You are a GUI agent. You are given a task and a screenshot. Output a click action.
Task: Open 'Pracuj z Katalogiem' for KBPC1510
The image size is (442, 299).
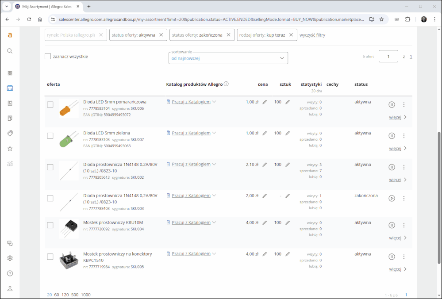tap(191, 253)
